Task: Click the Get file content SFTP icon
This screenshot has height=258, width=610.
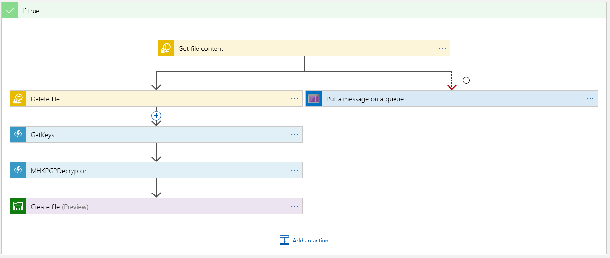Action: [x=166, y=48]
